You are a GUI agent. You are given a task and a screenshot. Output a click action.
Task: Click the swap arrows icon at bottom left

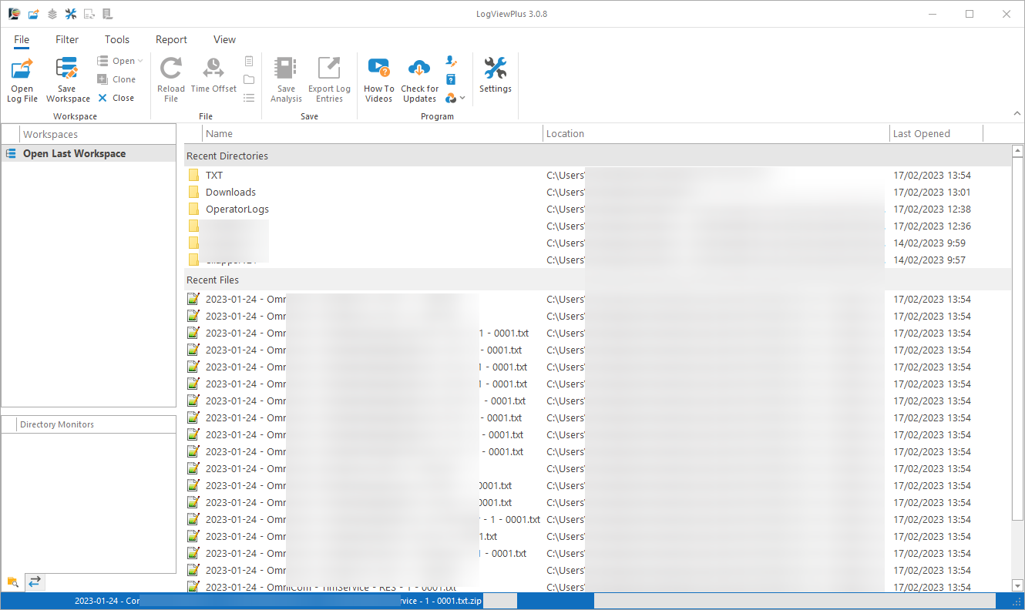pos(35,582)
